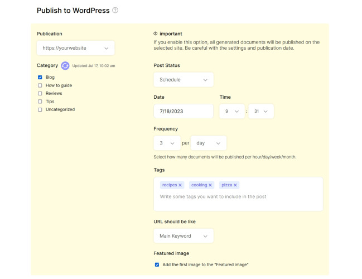Click the 'important' notice heading
362x279 pixels.
click(x=171, y=33)
